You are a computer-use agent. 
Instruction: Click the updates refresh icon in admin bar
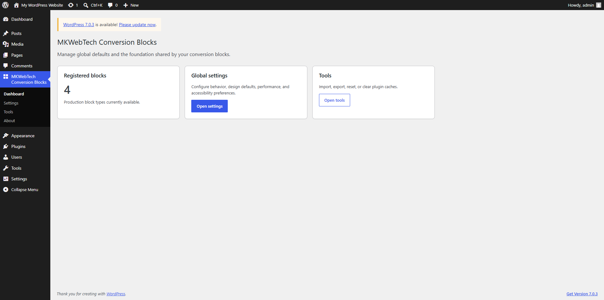point(71,5)
